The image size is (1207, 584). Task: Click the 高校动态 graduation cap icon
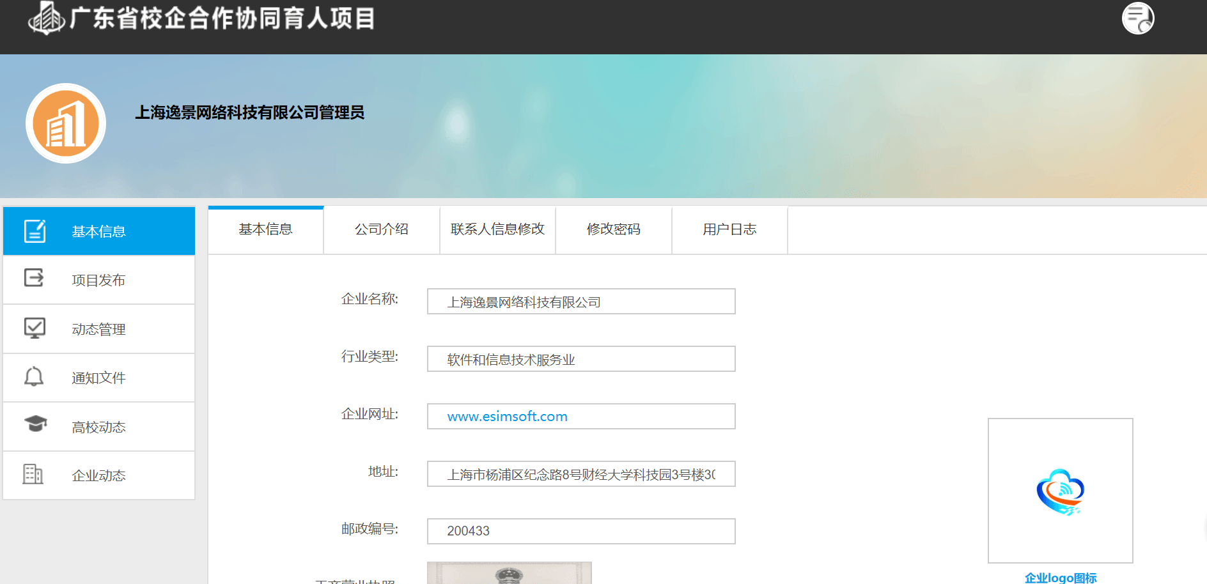[x=35, y=424]
